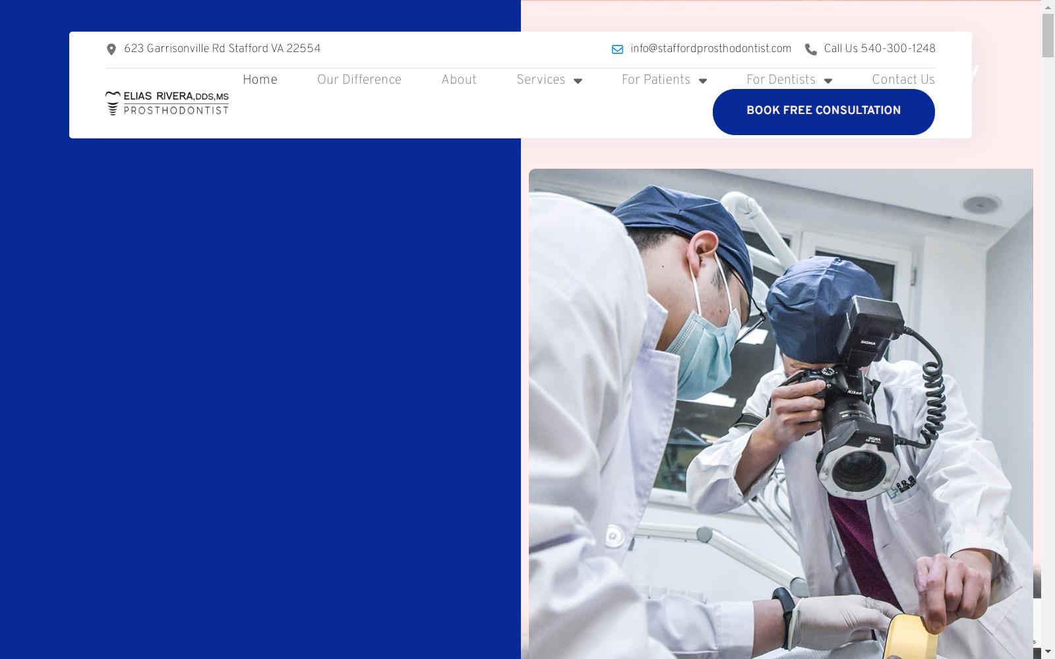1055x659 pixels.
Task: Click the dentist photography hero image
Action: pyautogui.click(x=781, y=414)
